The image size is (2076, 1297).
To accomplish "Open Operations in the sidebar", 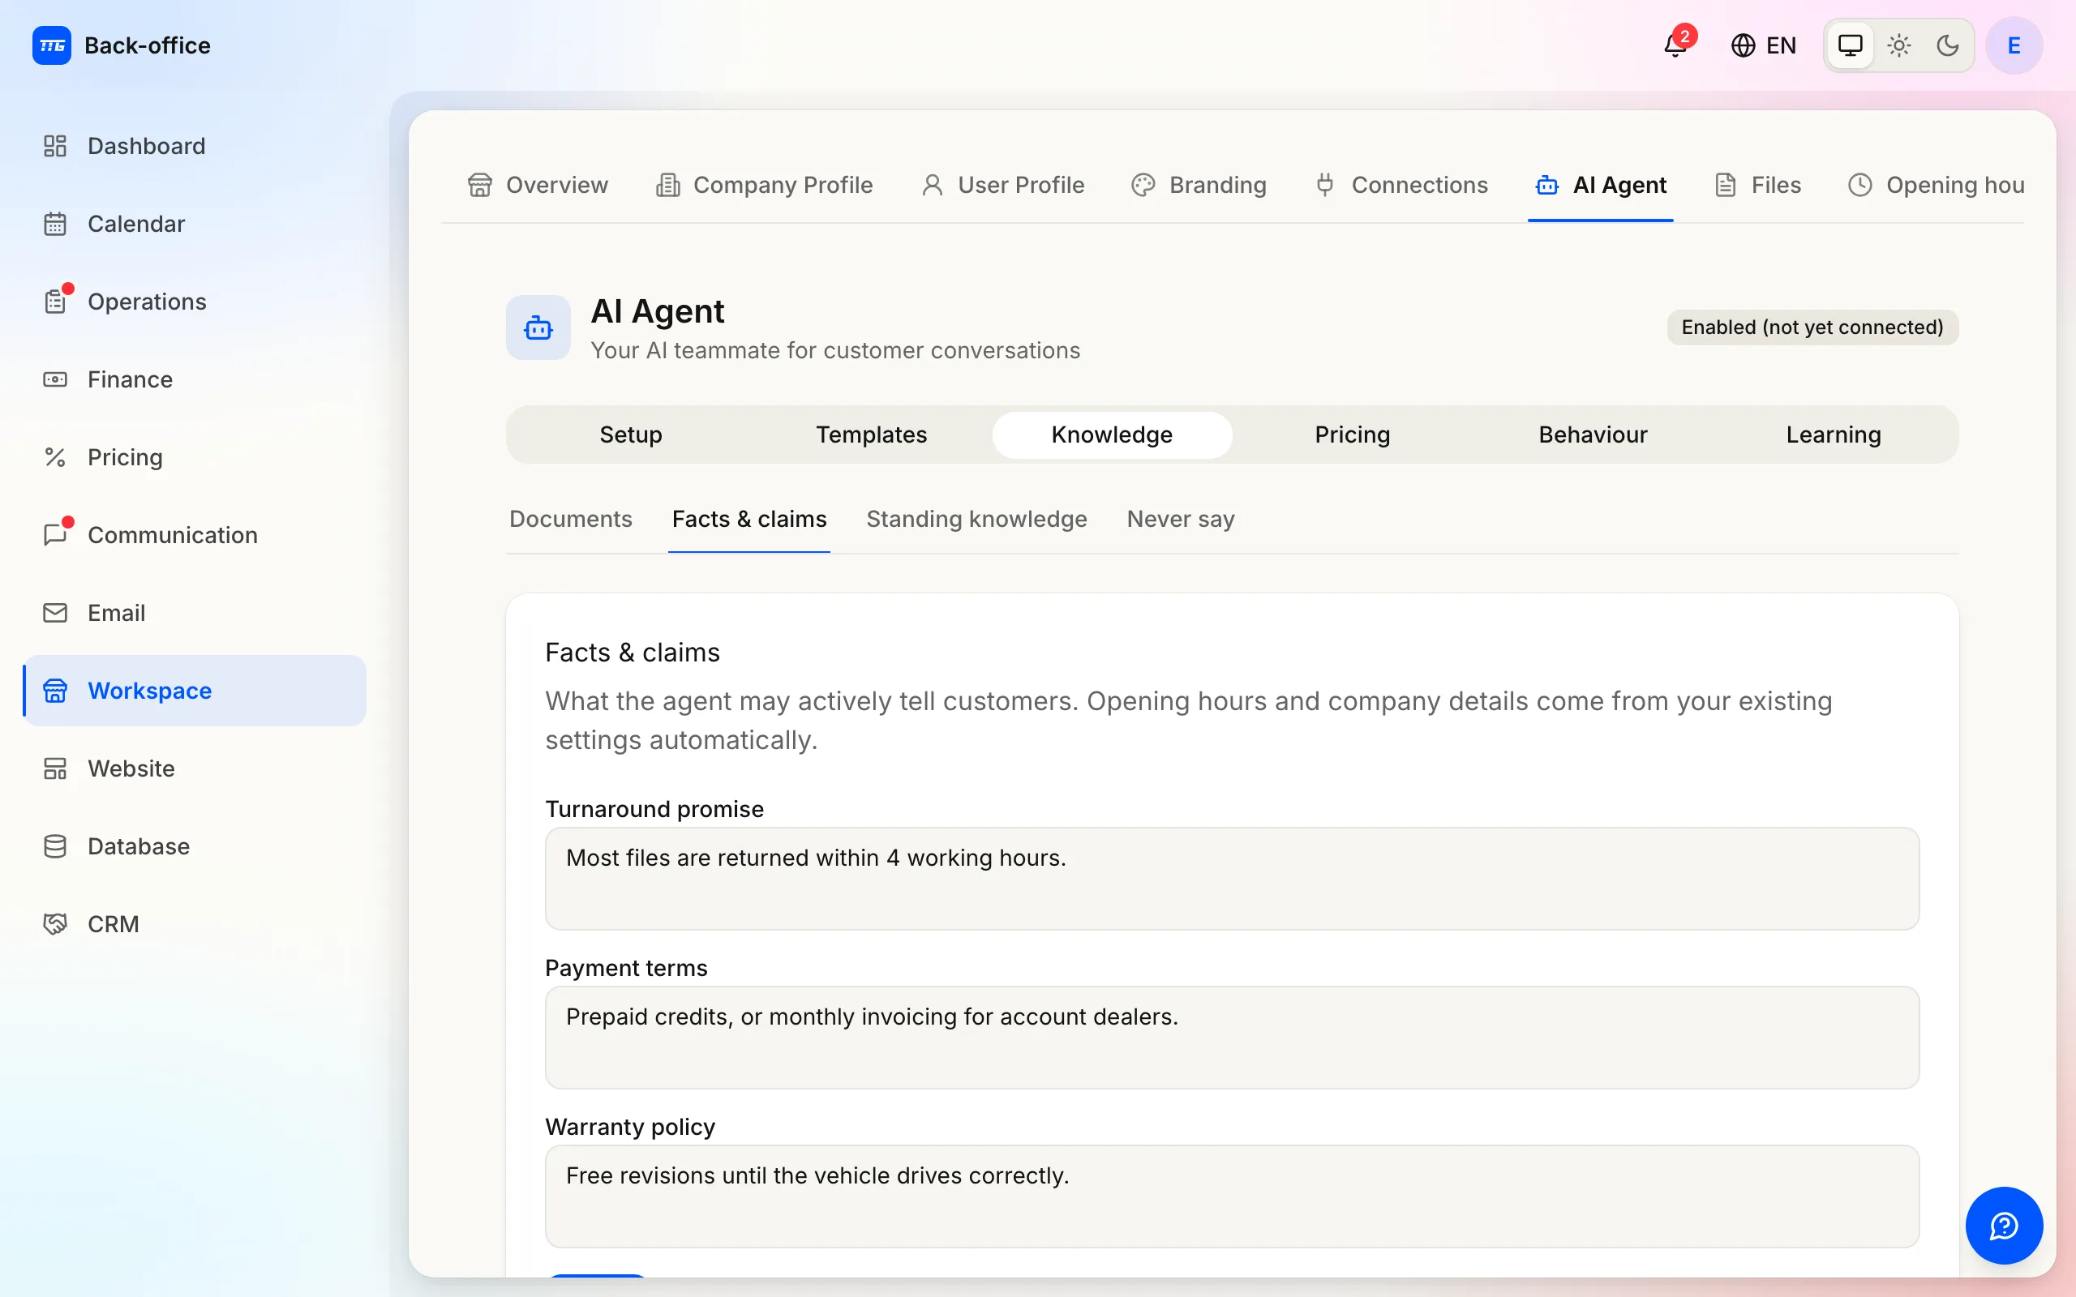I will click(x=195, y=302).
